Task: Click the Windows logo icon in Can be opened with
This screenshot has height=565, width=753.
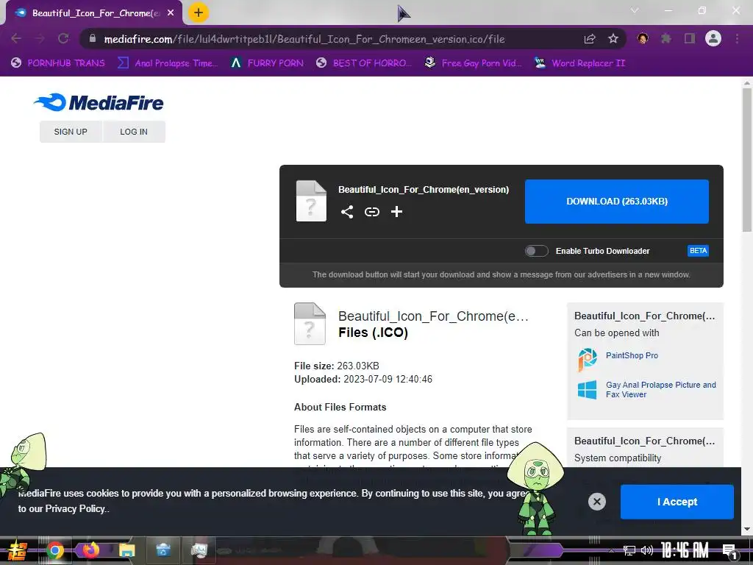Action: click(588, 390)
